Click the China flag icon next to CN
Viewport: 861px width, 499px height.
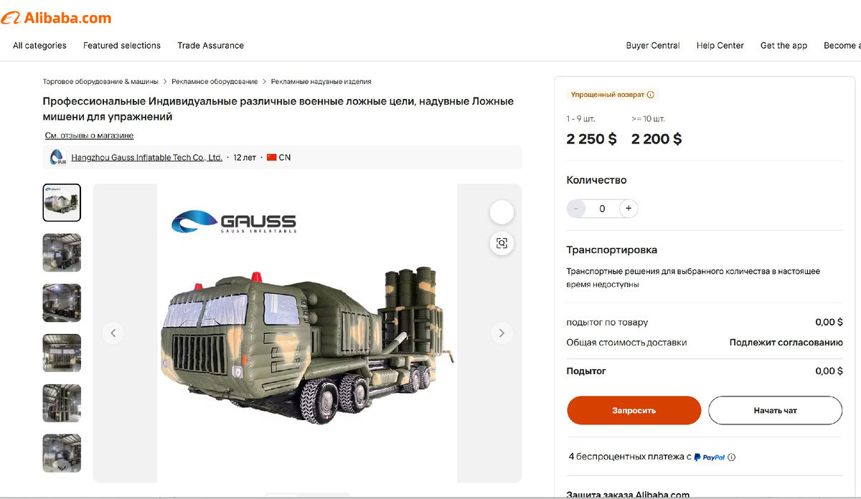272,158
